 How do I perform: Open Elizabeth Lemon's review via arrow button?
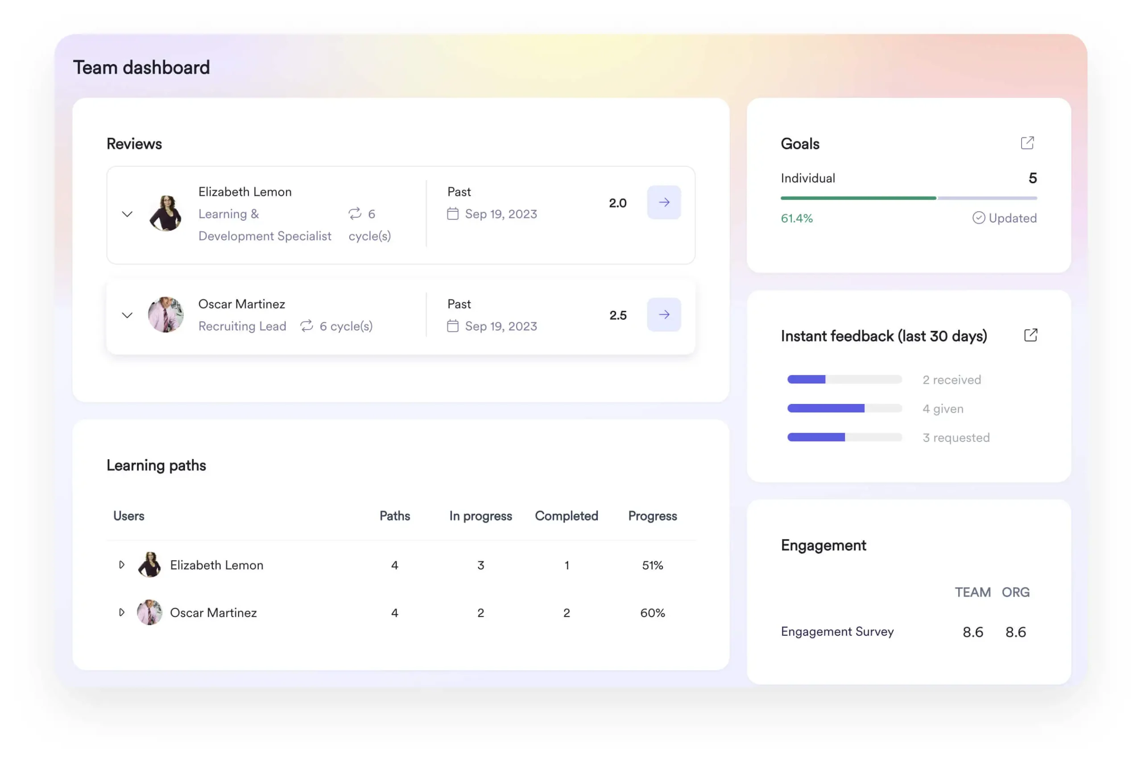point(664,202)
